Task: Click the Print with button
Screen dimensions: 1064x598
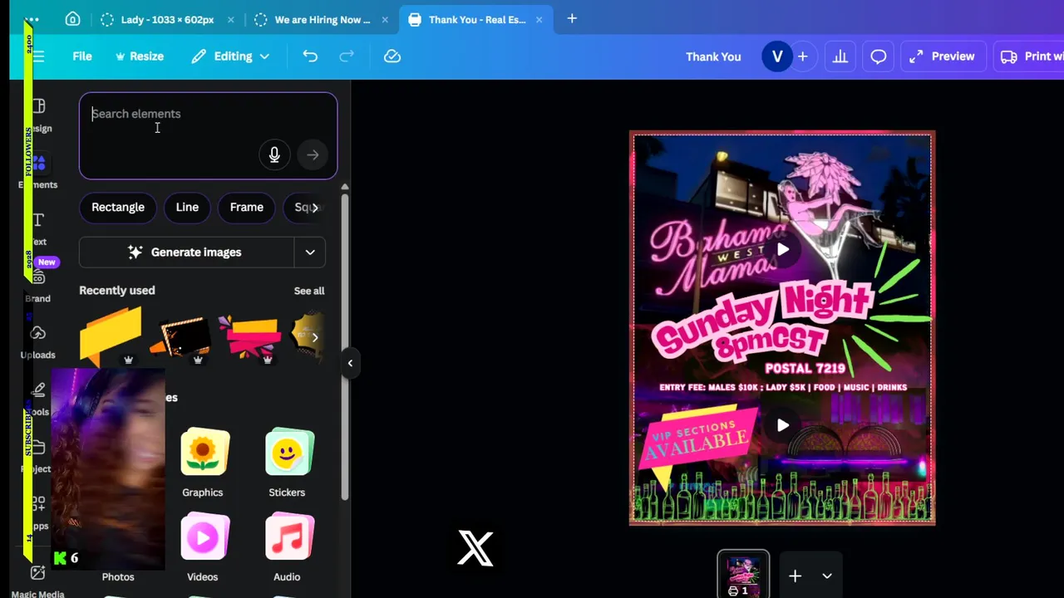Action: pyautogui.click(x=1031, y=56)
